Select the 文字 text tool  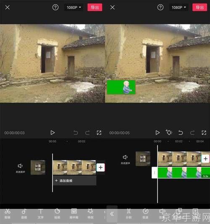pyautogui.click(x=41, y=213)
